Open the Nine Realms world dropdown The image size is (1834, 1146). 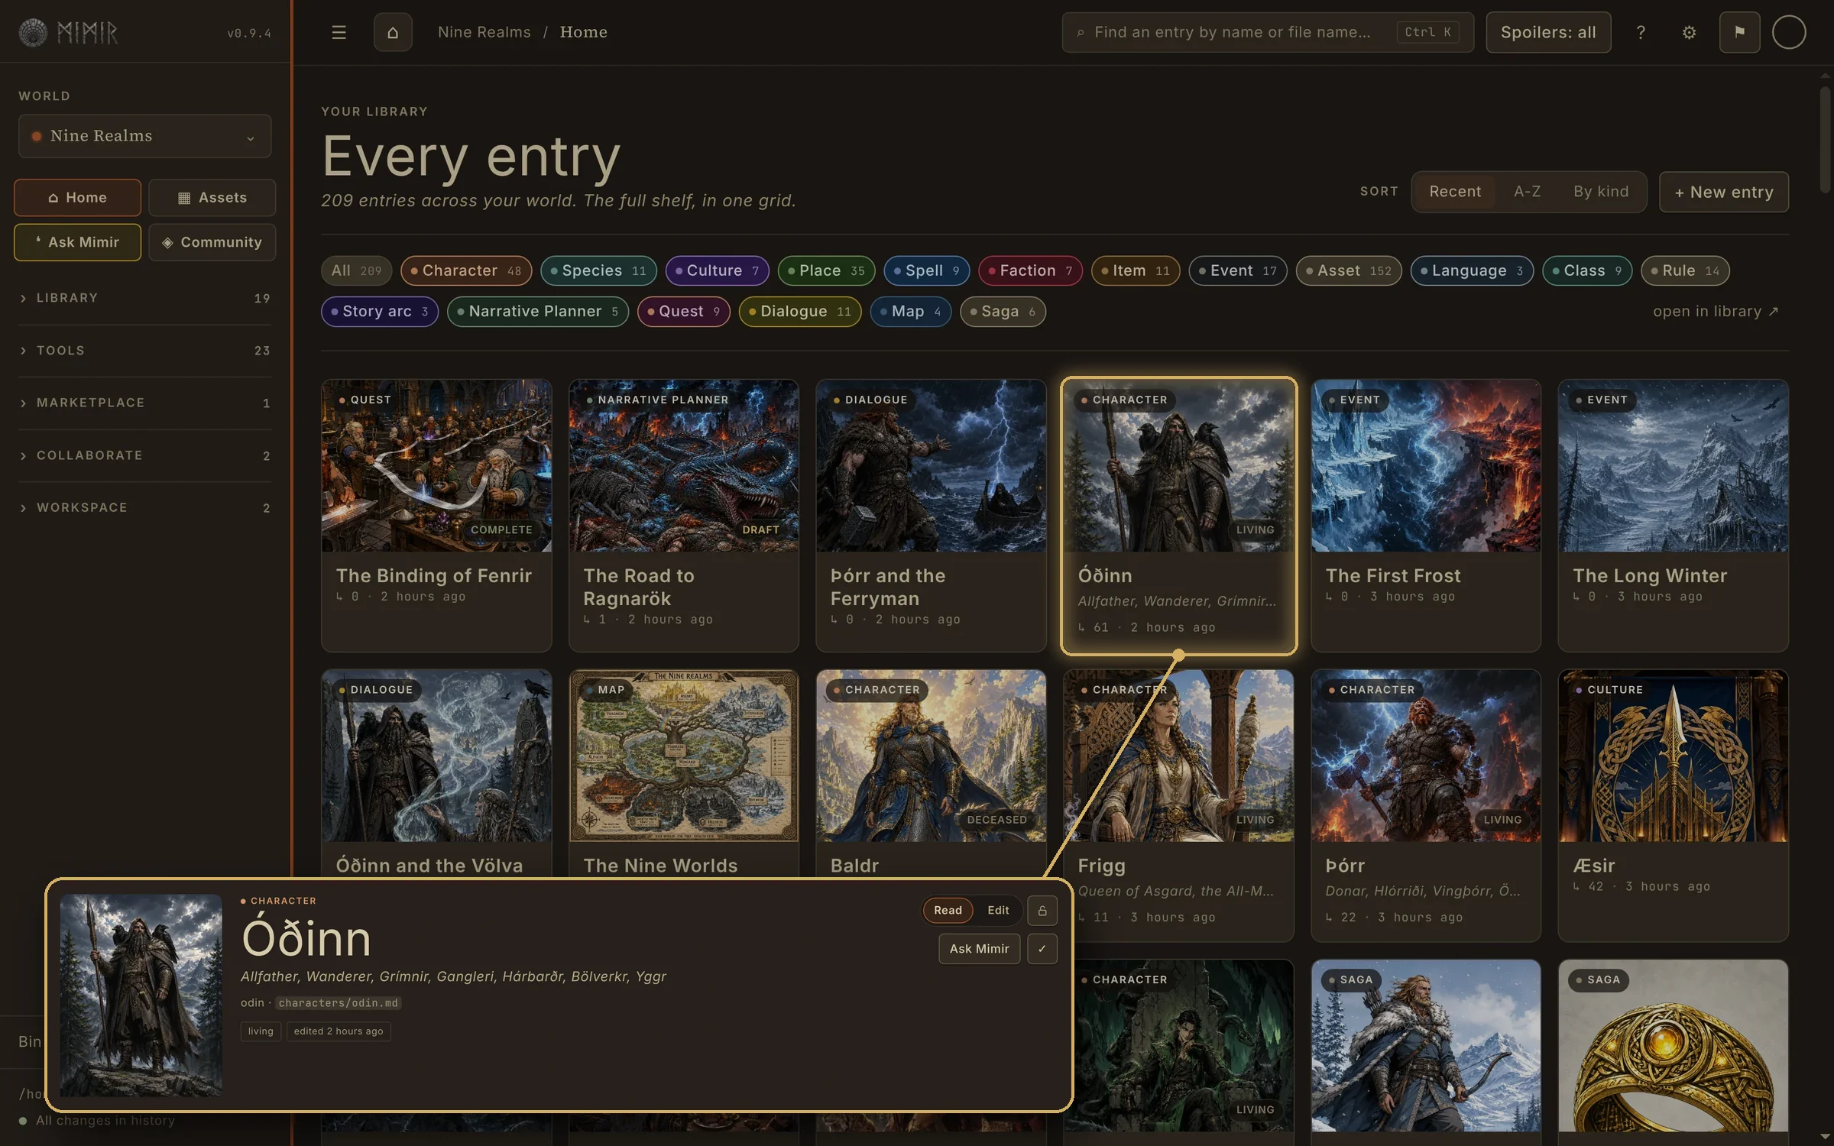pyautogui.click(x=144, y=136)
